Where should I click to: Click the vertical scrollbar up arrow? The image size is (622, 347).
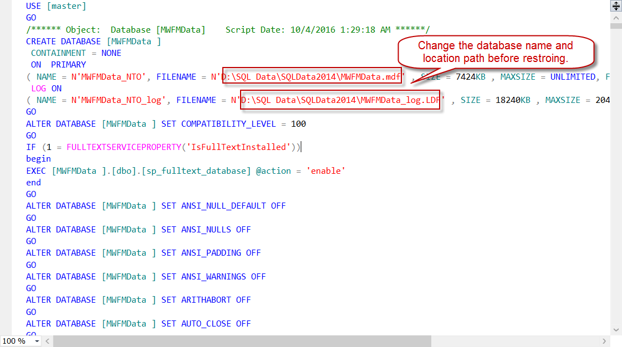616,18
